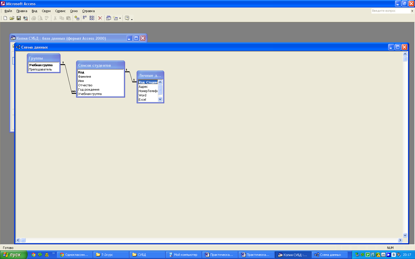Select 'Фамилия' field in Список студентов

pyautogui.click(x=101, y=77)
